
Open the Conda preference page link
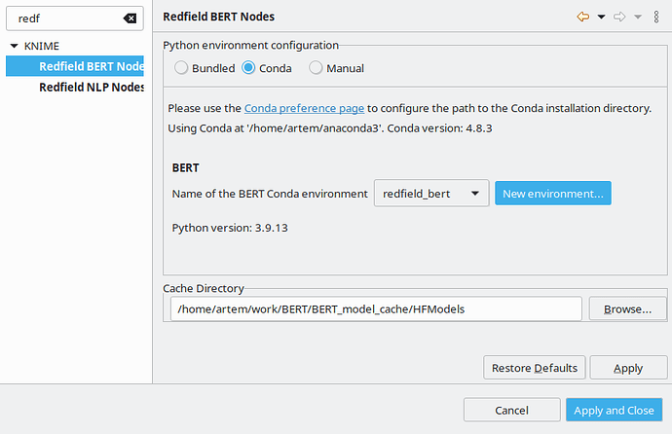(304, 108)
